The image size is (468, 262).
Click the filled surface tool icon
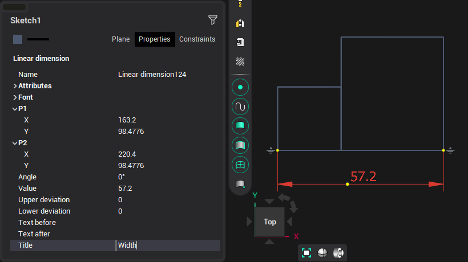(240, 126)
